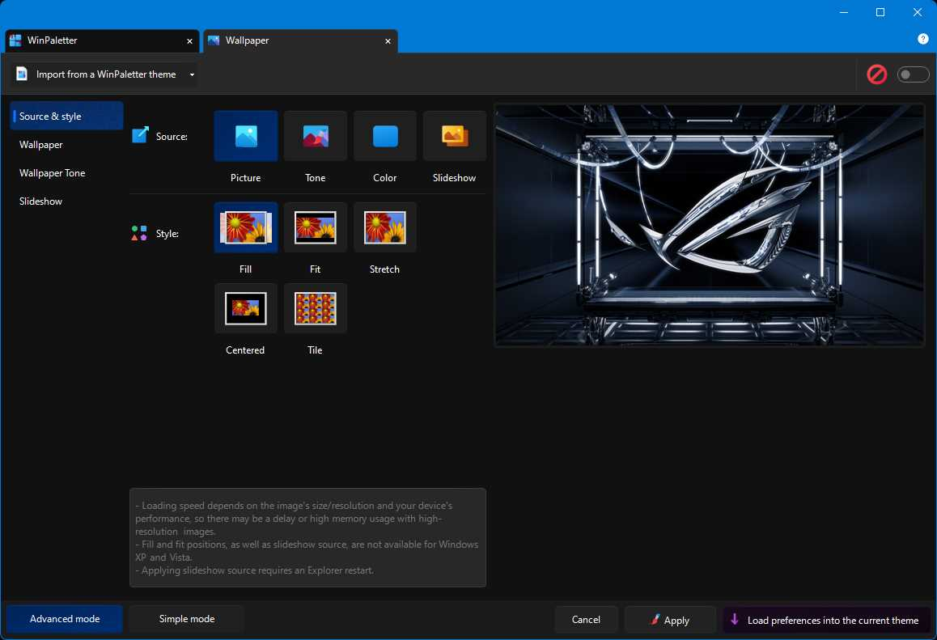Toggle the wallpaper feature switch
This screenshot has height=640, width=937.
click(x=913, y=74)
